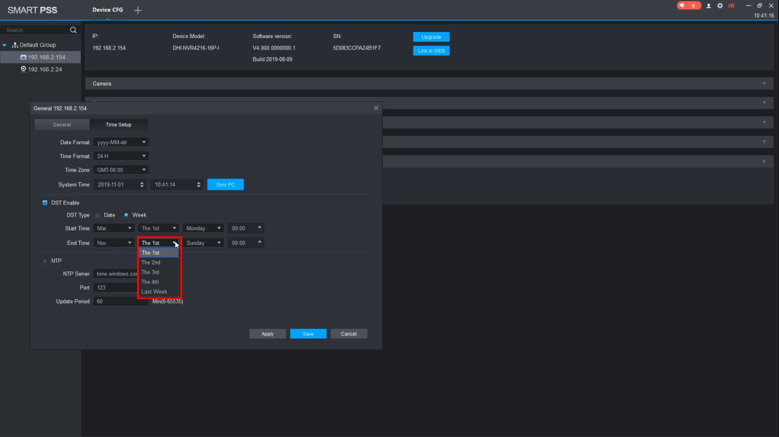Open the Start Time month dropdown

click(x=114, y=228)
